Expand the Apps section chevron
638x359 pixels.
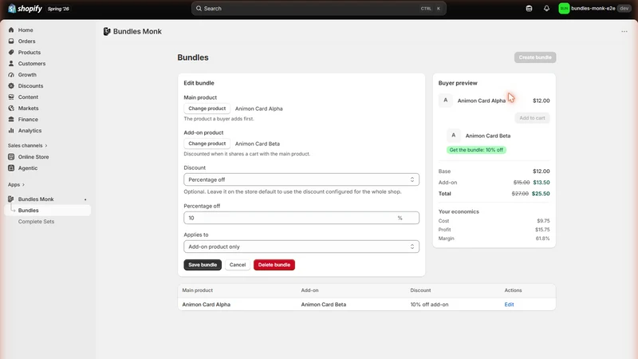coord(23,185)
